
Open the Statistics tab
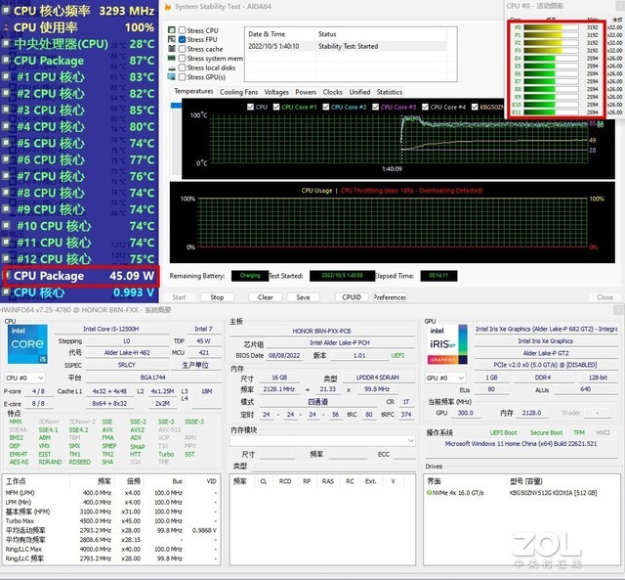[x=390, y=92]
